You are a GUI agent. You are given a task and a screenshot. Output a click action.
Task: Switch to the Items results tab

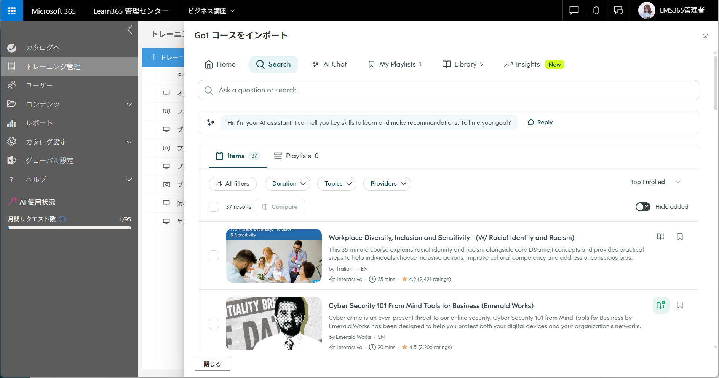(238, 156)
